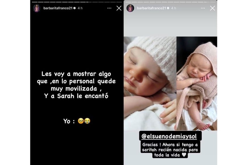247x165 pixels.
Task: Open the right story's profile avatar
Action: click(x=130, y=8)
